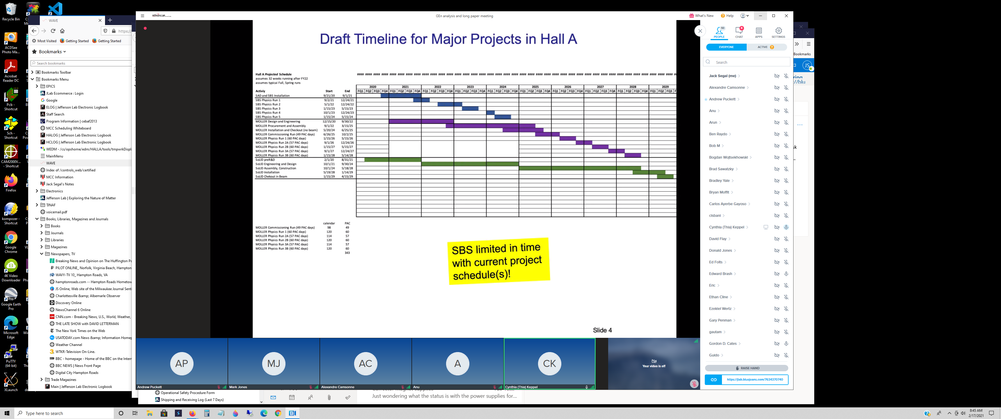Unmute via the red microphone icon on self video
1001x419 pixels.
pyautogui.click(x=694, y=384)
